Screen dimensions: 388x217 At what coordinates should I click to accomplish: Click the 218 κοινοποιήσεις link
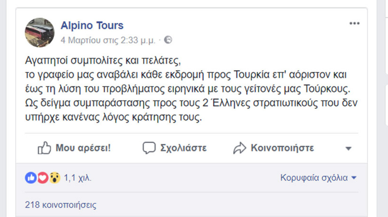[x=61, y=205]
